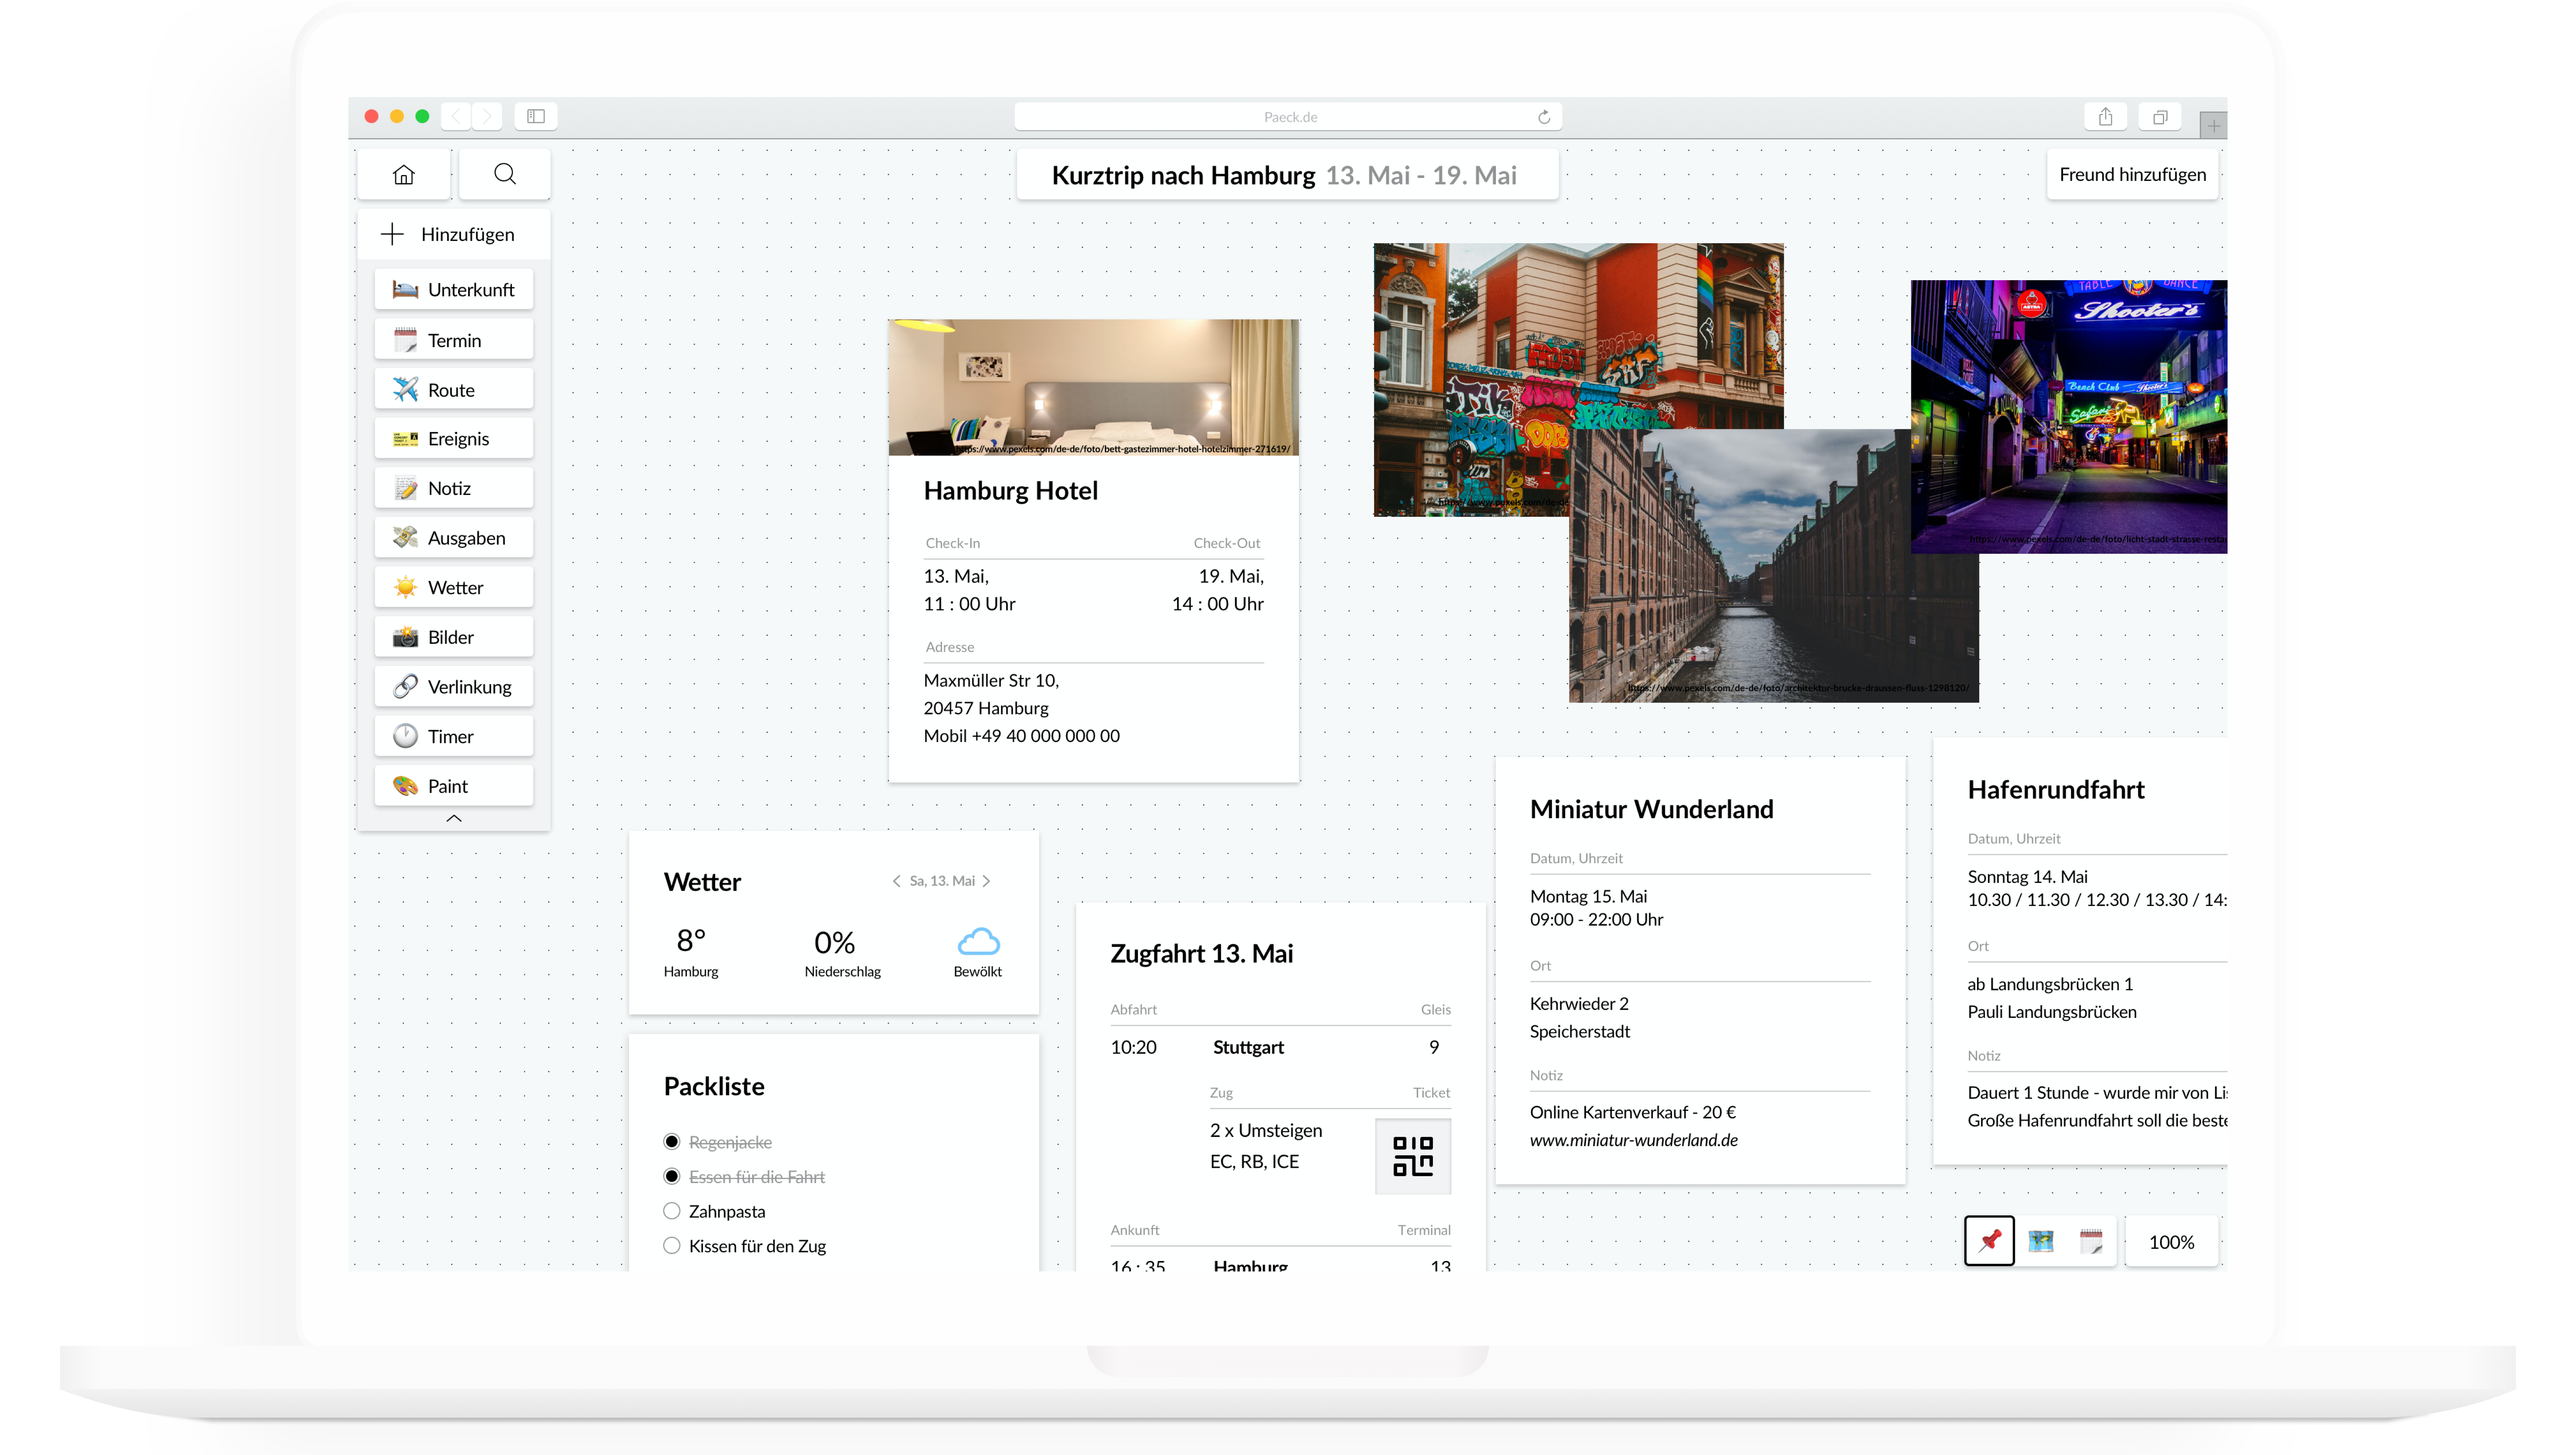2576x1455 pixels.
Task: Add an Unterkunft accommodation card
Action: click(x=454, y=289)
